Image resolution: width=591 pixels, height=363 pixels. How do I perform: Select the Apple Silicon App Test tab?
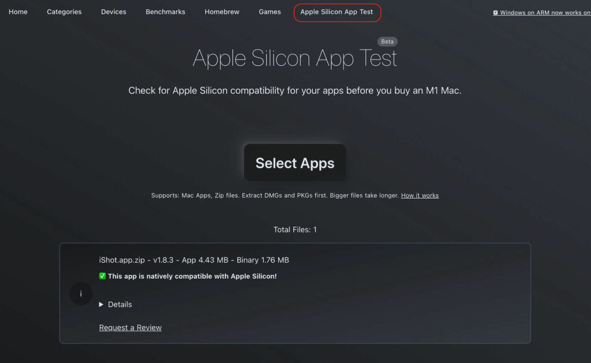point(336,12)
